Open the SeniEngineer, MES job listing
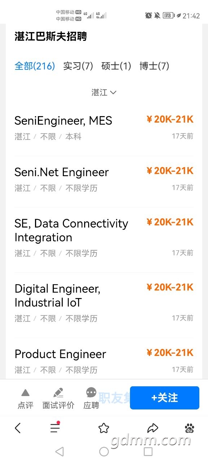Image resolution: width=208 pixels, height=463 pixels. coord(104,128)
